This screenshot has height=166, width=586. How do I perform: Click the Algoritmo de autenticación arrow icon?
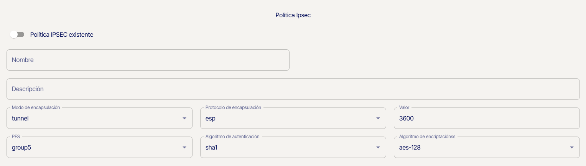click(378, 147)
